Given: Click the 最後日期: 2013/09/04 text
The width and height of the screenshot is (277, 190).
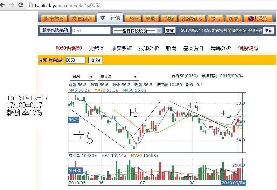Looking at the screenshot, I should (x=223, y=76).
